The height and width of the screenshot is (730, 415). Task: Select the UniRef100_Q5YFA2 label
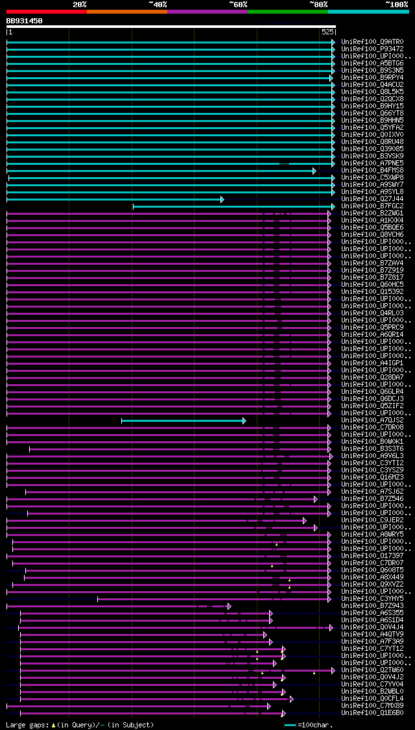(x=372, y=128)
